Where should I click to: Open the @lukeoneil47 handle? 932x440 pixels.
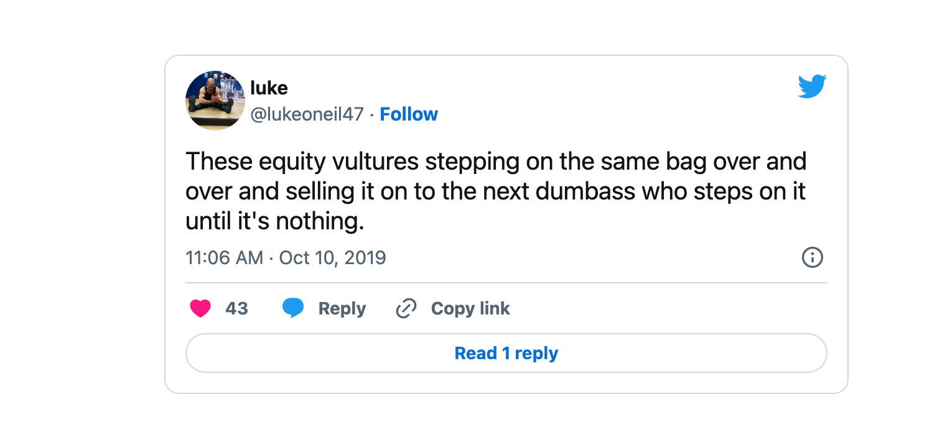[307, 114]
